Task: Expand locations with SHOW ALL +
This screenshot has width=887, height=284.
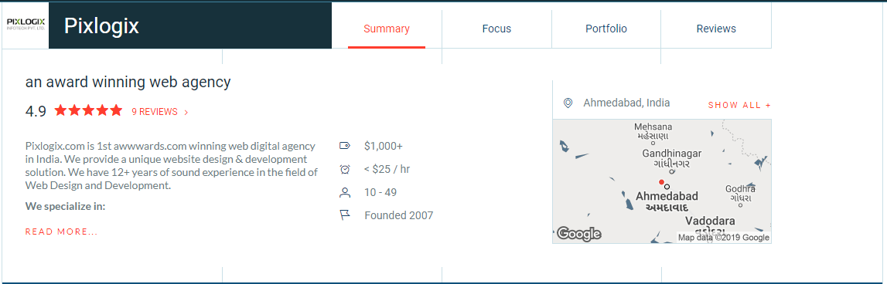Action: (739, 105)
